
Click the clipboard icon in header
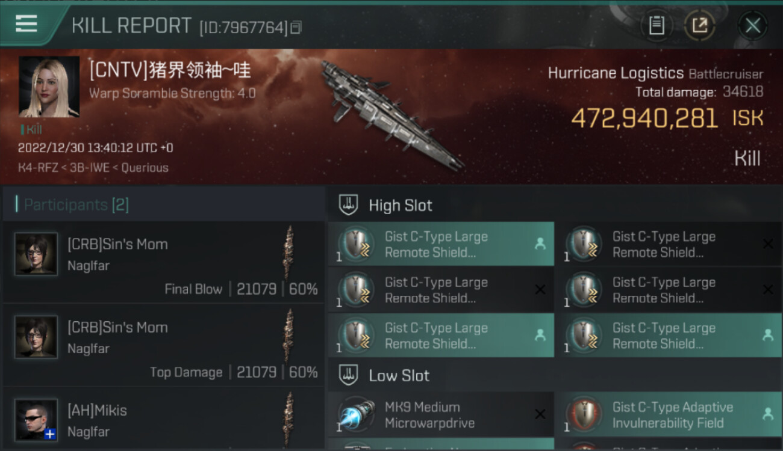click(657, 25)
